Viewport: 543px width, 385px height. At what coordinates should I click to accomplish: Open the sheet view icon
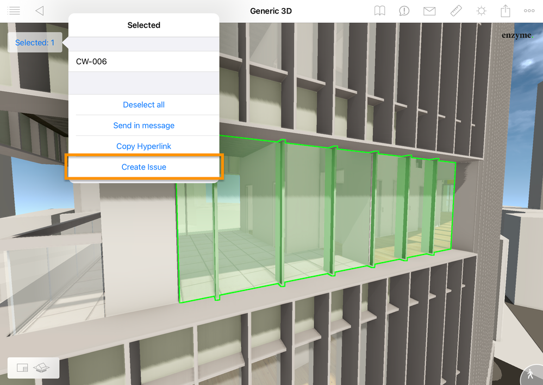pos(22,368)
